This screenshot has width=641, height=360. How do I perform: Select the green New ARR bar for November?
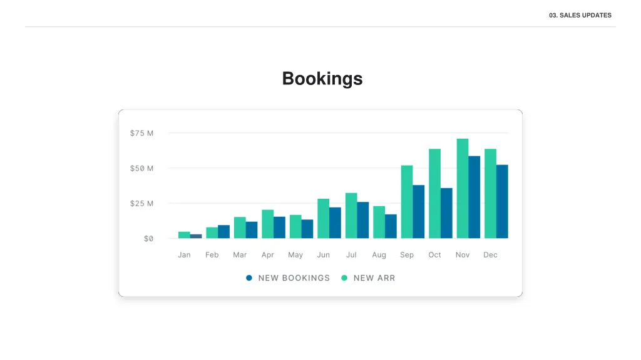[463, 188]
